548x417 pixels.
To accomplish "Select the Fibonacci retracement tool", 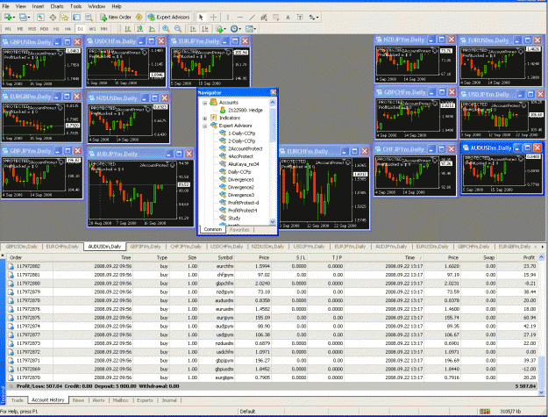I will (x=275, y=18).
